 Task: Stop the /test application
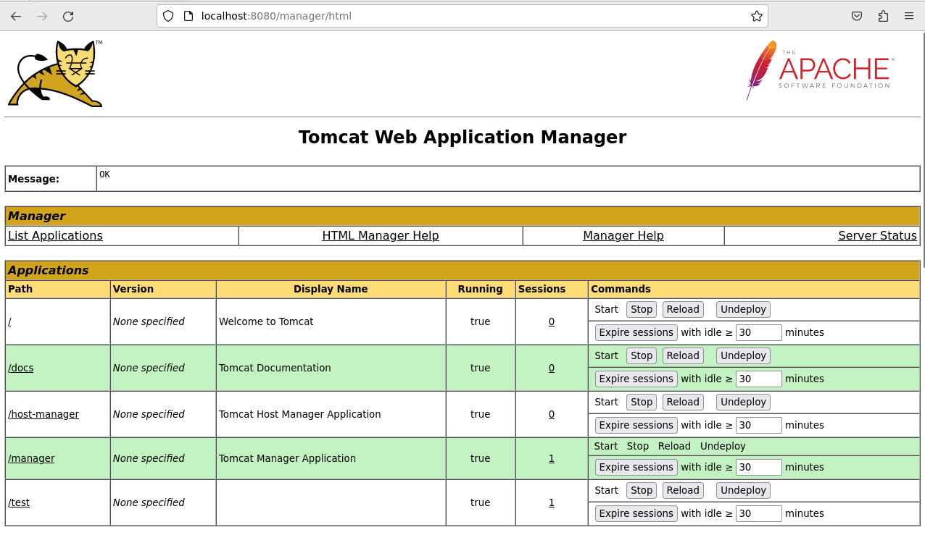[642, 490]
